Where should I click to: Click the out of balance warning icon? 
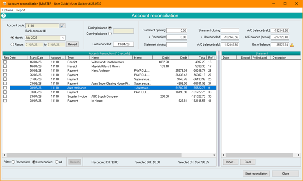click(292, 45)
